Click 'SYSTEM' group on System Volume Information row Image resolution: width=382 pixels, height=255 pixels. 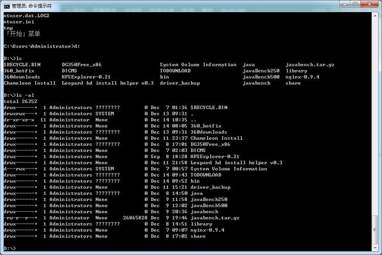point(105,169)
